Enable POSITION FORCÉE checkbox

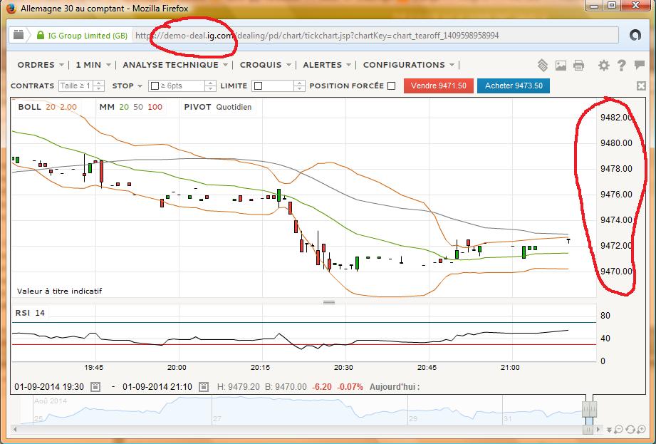(392, 86)
